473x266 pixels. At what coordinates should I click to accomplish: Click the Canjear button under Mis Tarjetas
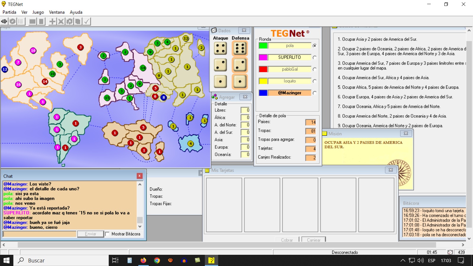pyautogui.click(x=314, y=240)
